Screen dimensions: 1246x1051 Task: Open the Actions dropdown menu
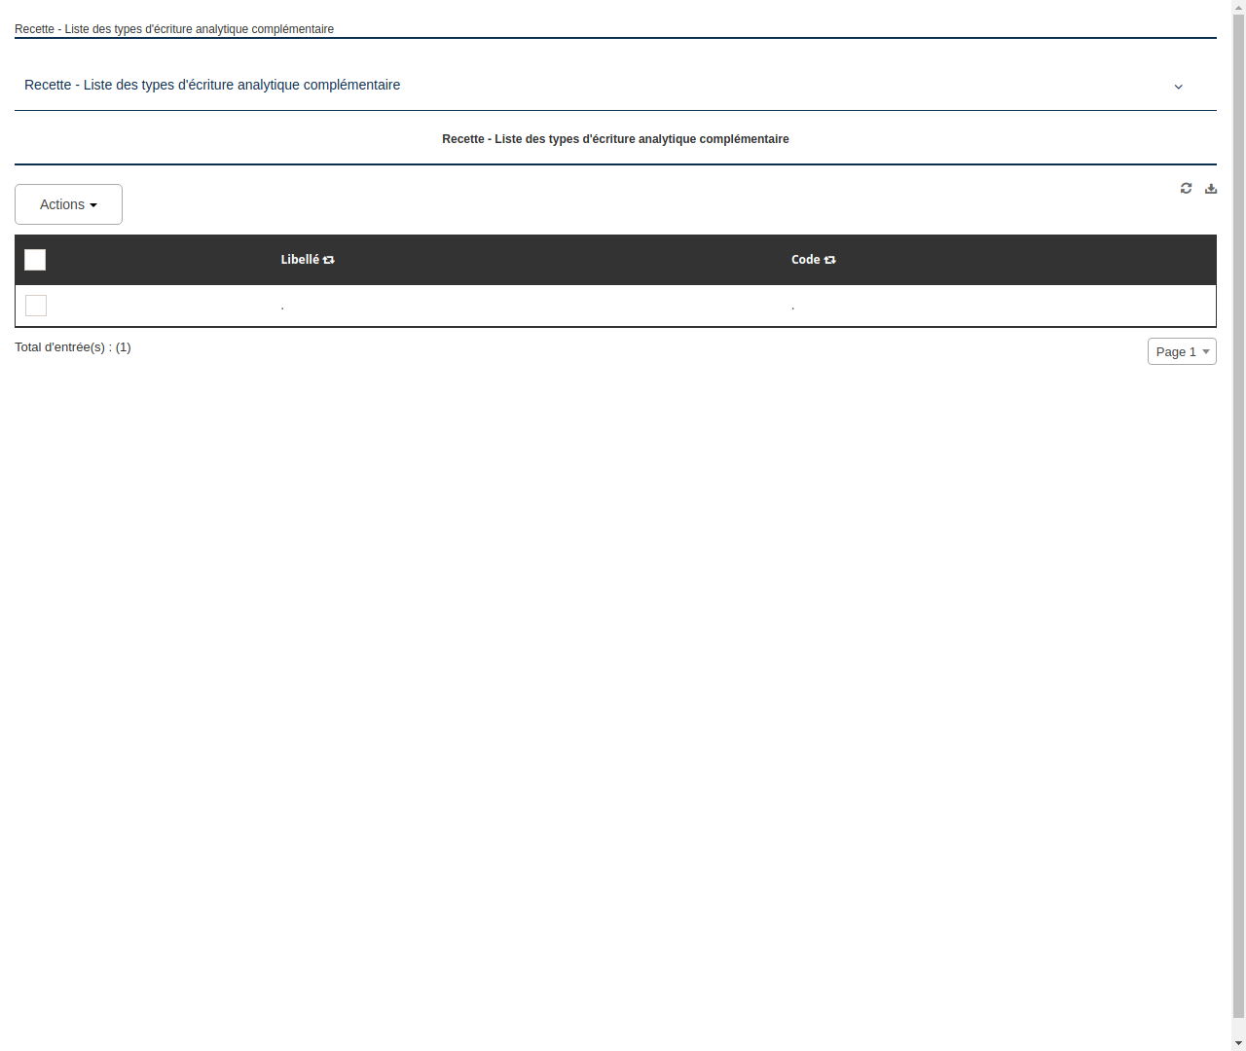68,204
